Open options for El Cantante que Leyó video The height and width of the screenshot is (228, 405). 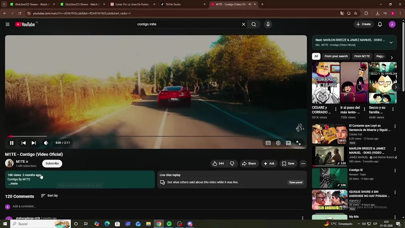[395, 126]
